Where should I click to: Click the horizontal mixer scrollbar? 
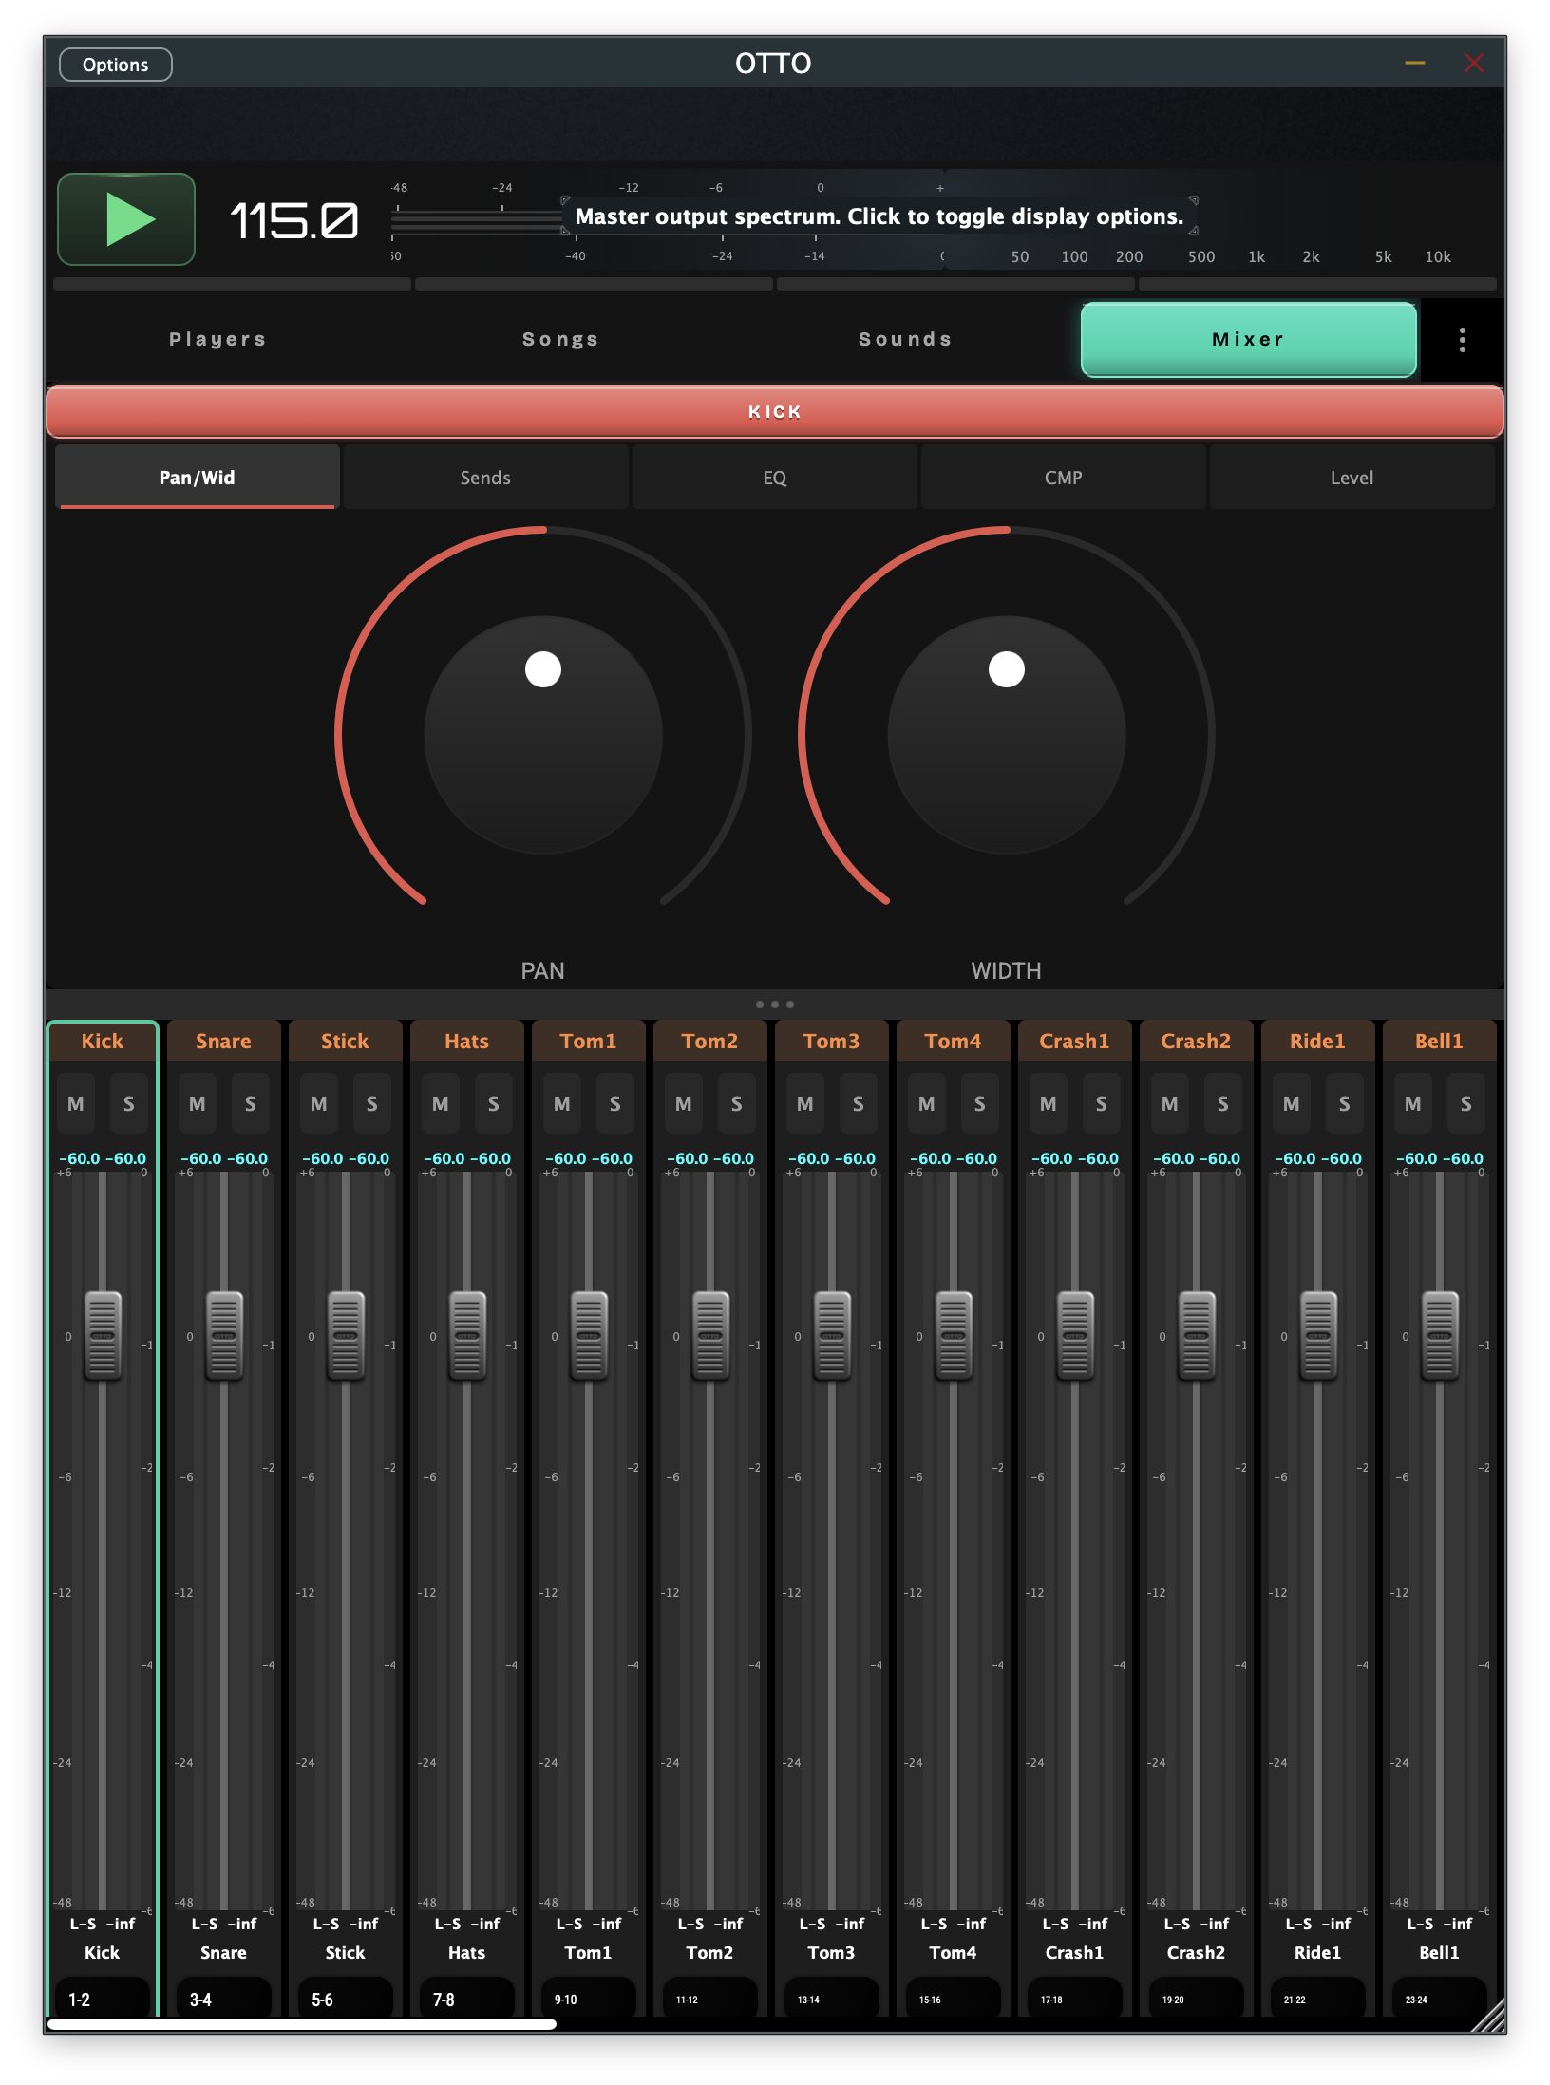click(301, 2023)
